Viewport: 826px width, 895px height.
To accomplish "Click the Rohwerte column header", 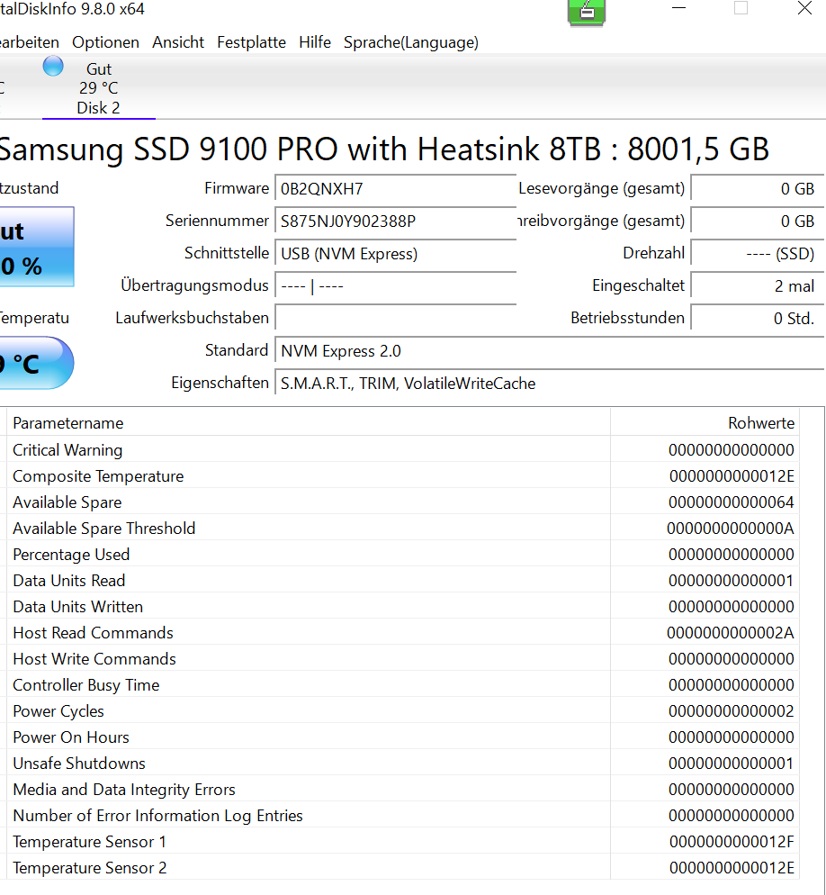I will [x=705, y=423].
